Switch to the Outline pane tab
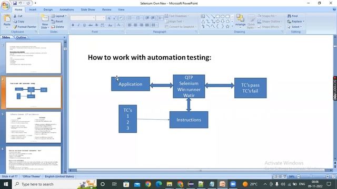Viewport: 337px width, 189px height. point(21,37)
